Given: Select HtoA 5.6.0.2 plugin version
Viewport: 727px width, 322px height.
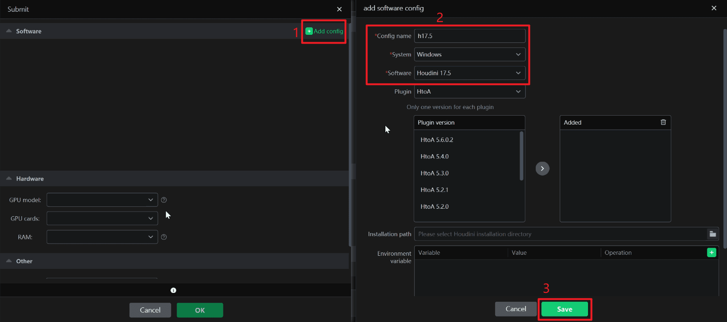Looking at the screenshot, I should (437, 140).
